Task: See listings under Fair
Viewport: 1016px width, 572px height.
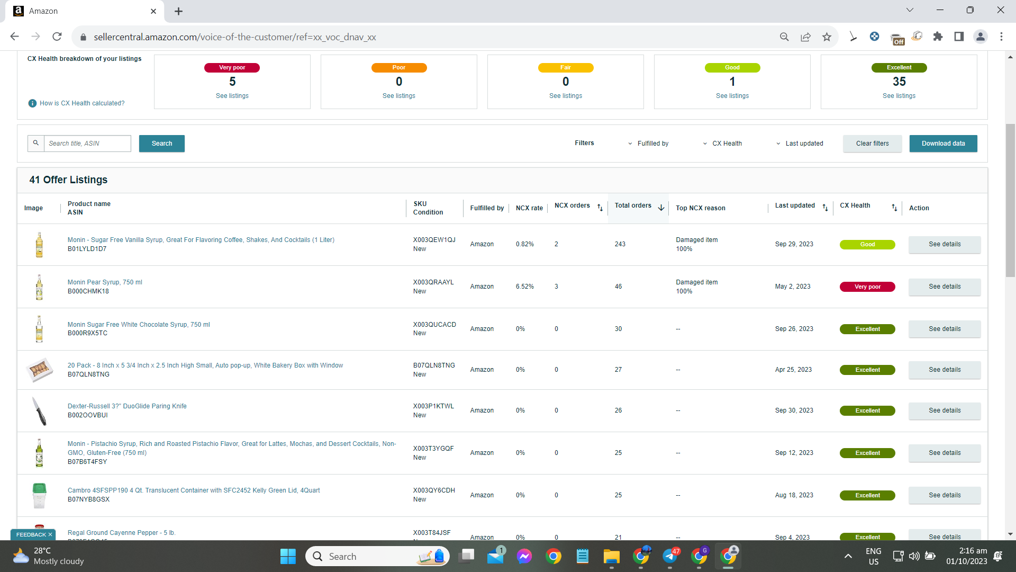Action: click(566, 96)
